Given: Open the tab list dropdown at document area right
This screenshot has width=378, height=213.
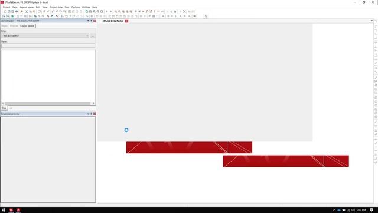Looking at the screenshot, I should pyautogui.click(x=372, y=21).
